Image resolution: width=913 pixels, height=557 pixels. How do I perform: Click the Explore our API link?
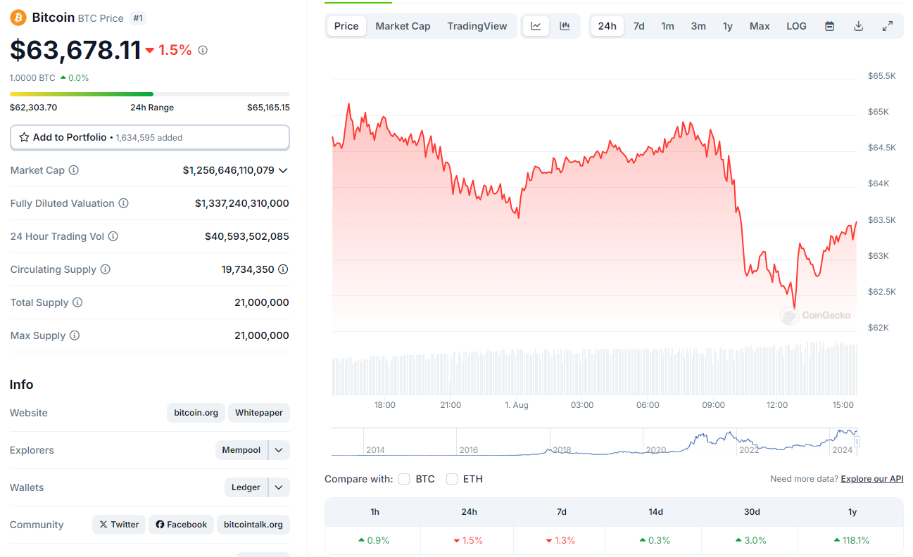pos(872,479)
